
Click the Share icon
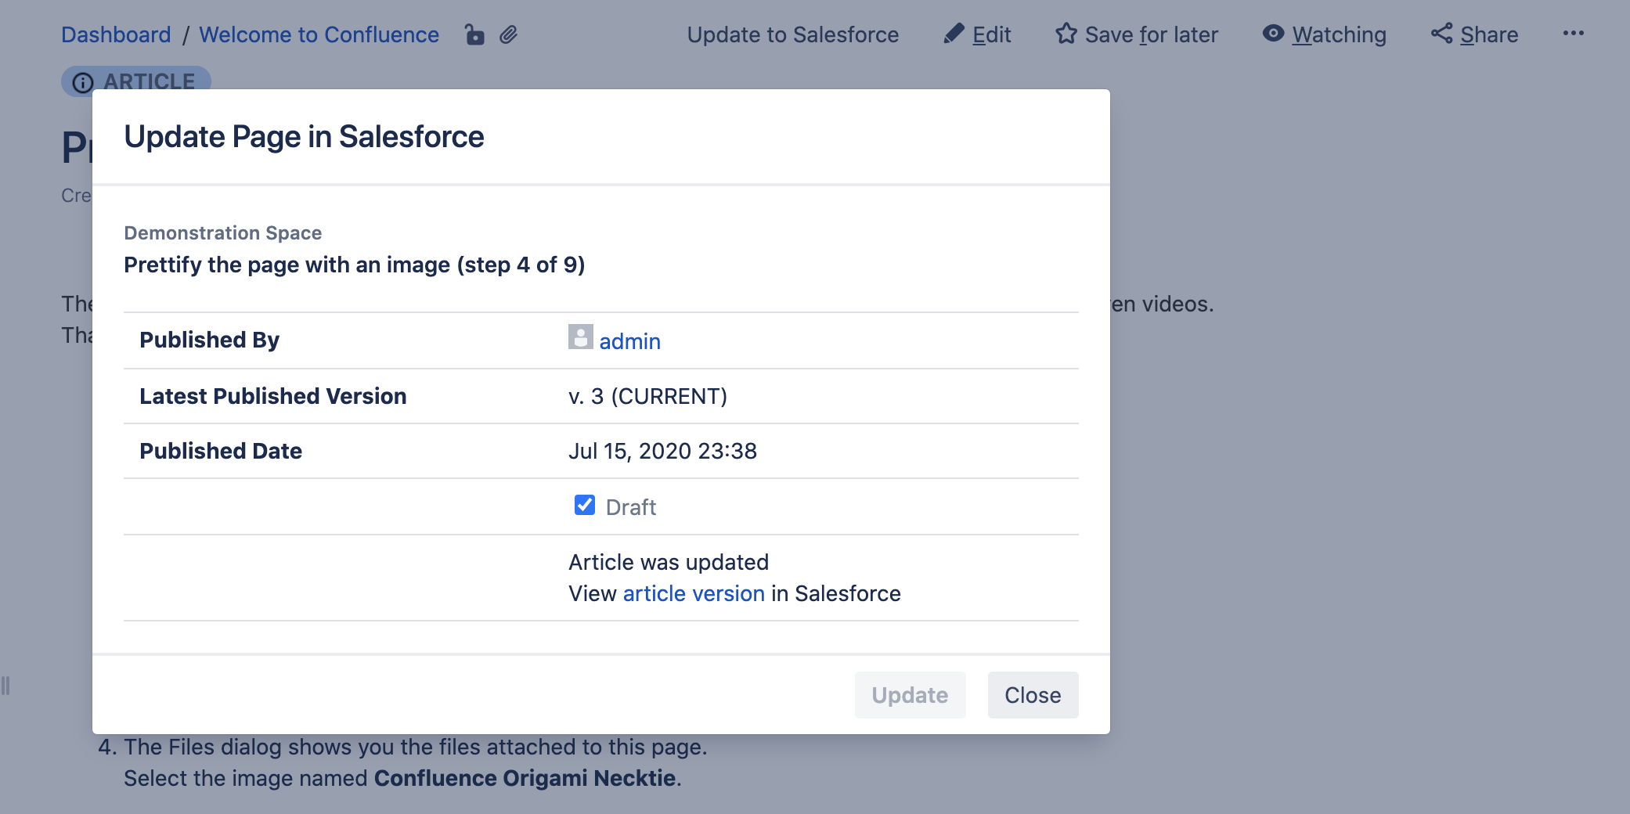1441,34
